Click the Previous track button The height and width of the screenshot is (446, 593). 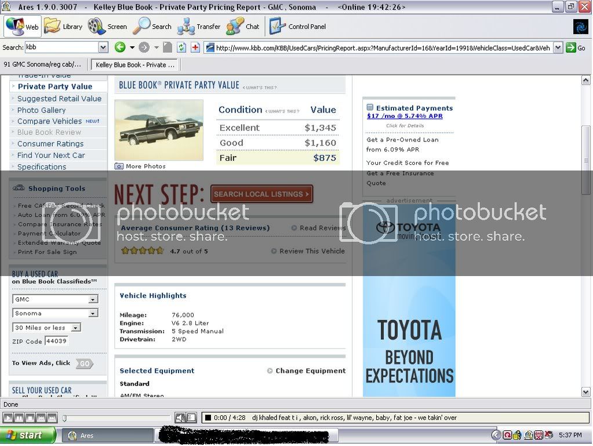41,418
